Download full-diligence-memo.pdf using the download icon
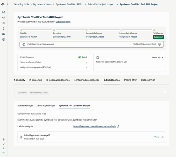Image resolution: width=176 pixels, height=157 pixels. coord(163,137)
